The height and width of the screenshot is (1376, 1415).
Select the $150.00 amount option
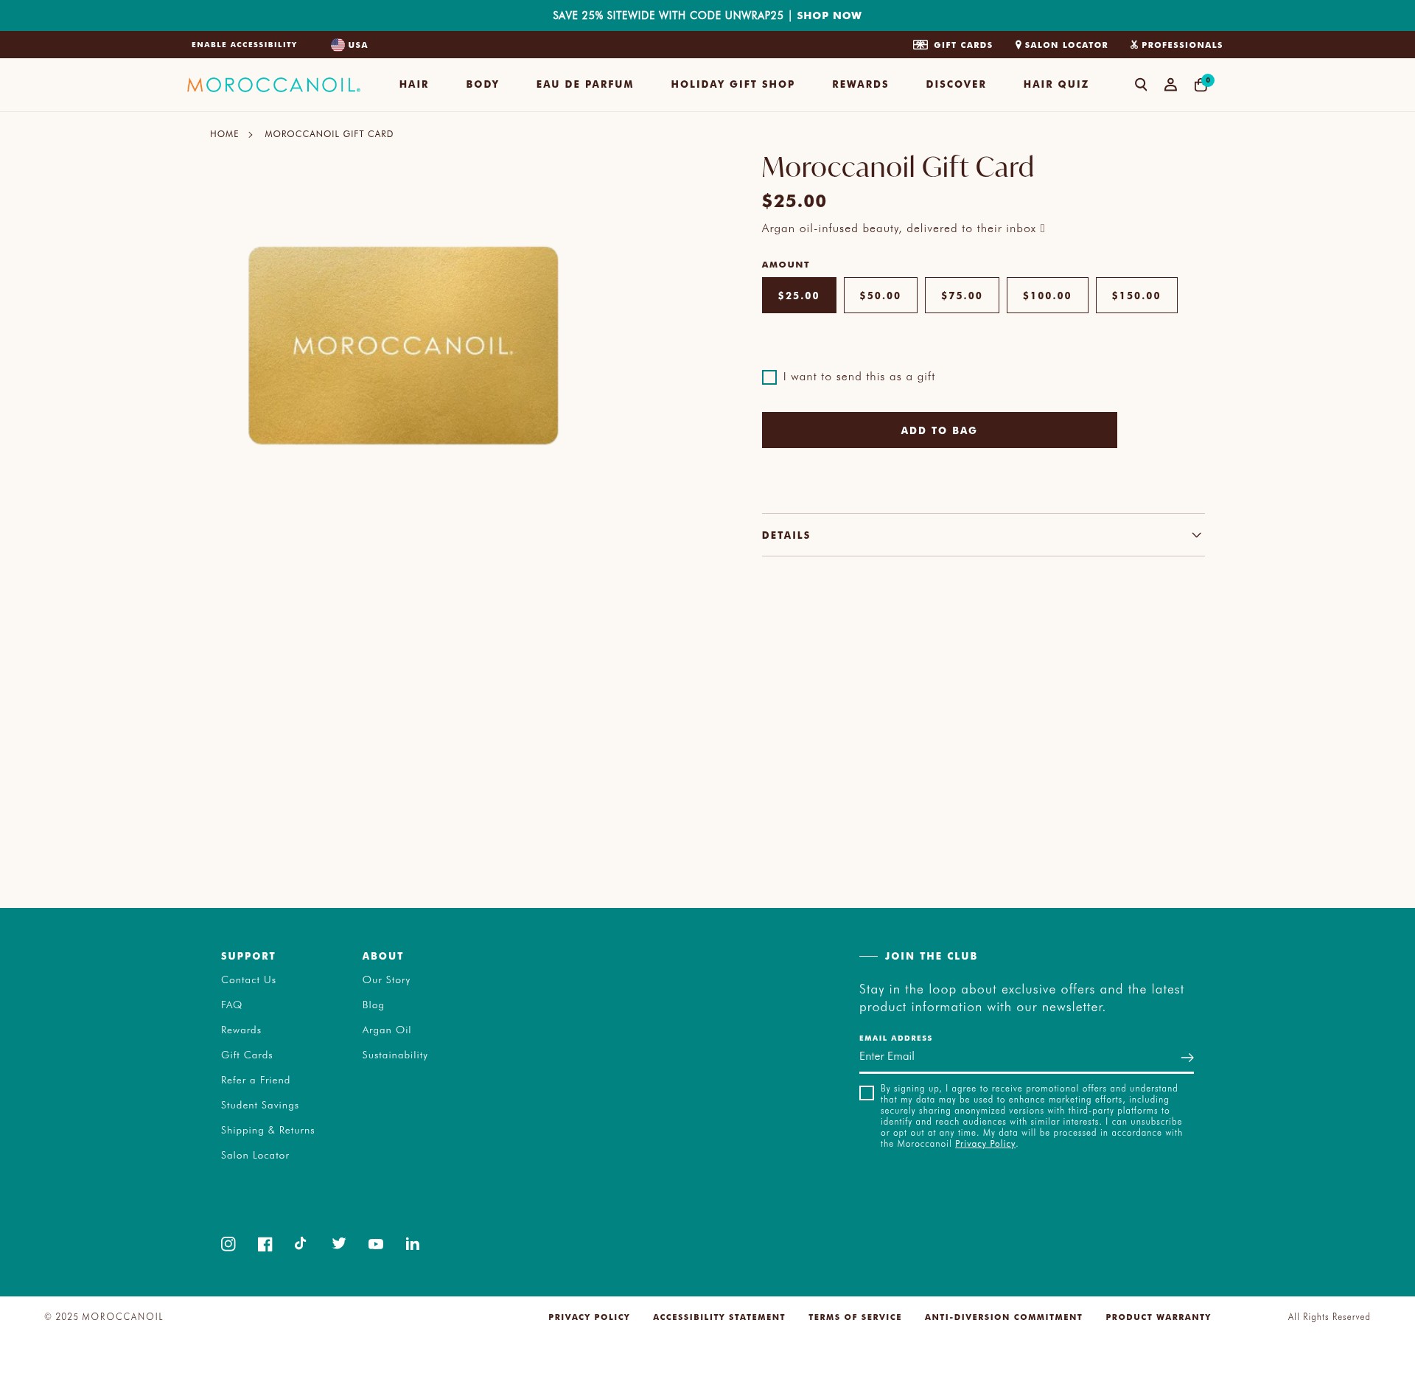pos(1136,296)
